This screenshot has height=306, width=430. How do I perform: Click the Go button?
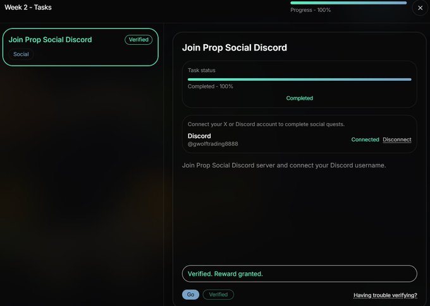tap(190, 295)
